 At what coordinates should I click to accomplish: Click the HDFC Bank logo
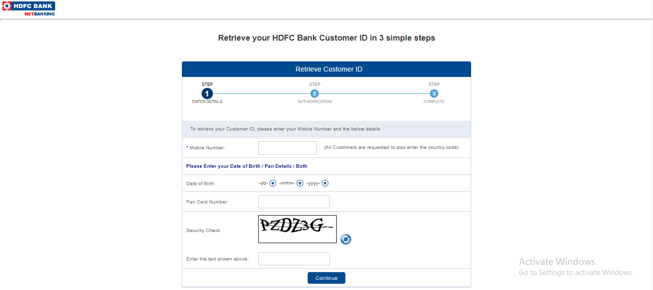29,6
